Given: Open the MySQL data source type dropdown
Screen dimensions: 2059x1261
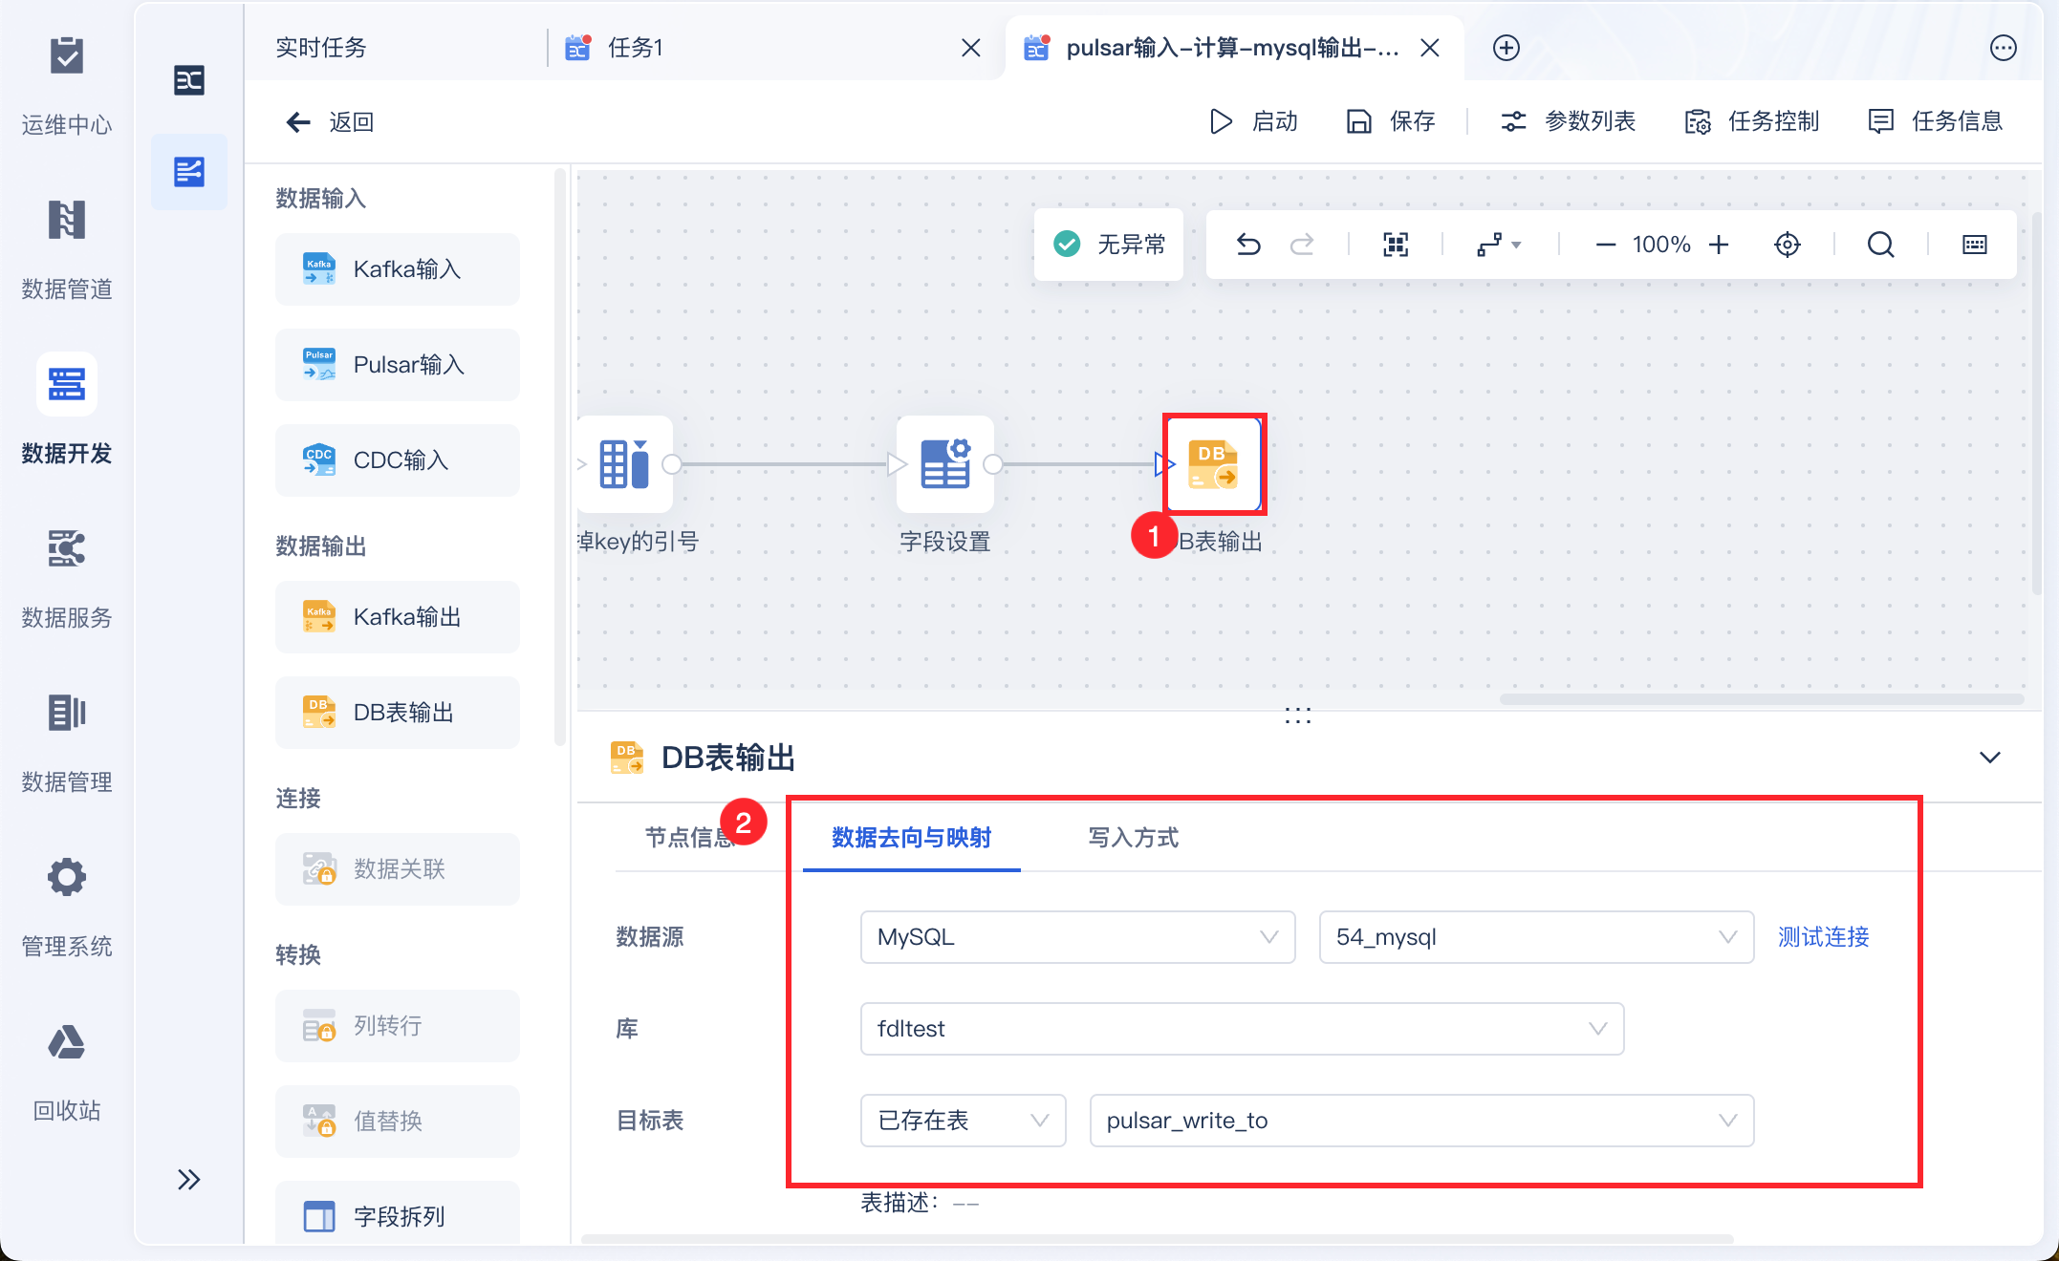Looking at the screenshot, I should (x=1077, y=937).
